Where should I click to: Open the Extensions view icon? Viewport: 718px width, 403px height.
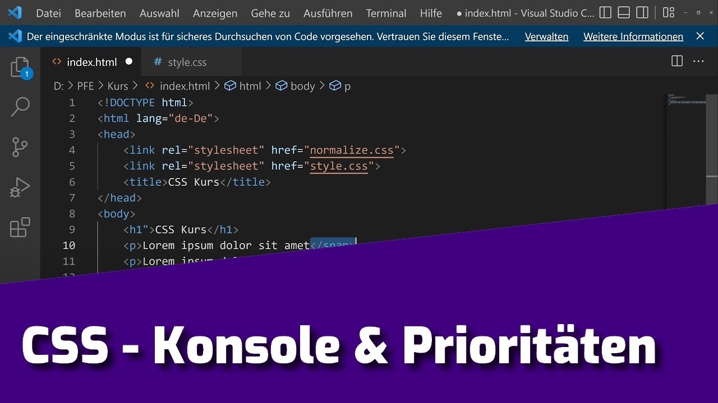pyautogui.click(x=20, y=227)
